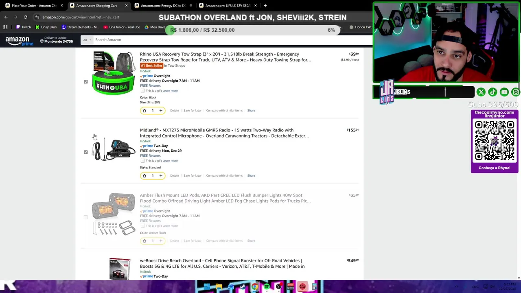521x293 pixels.
Task: Open File Explorer from taskbar
Action: coord(219,286)
